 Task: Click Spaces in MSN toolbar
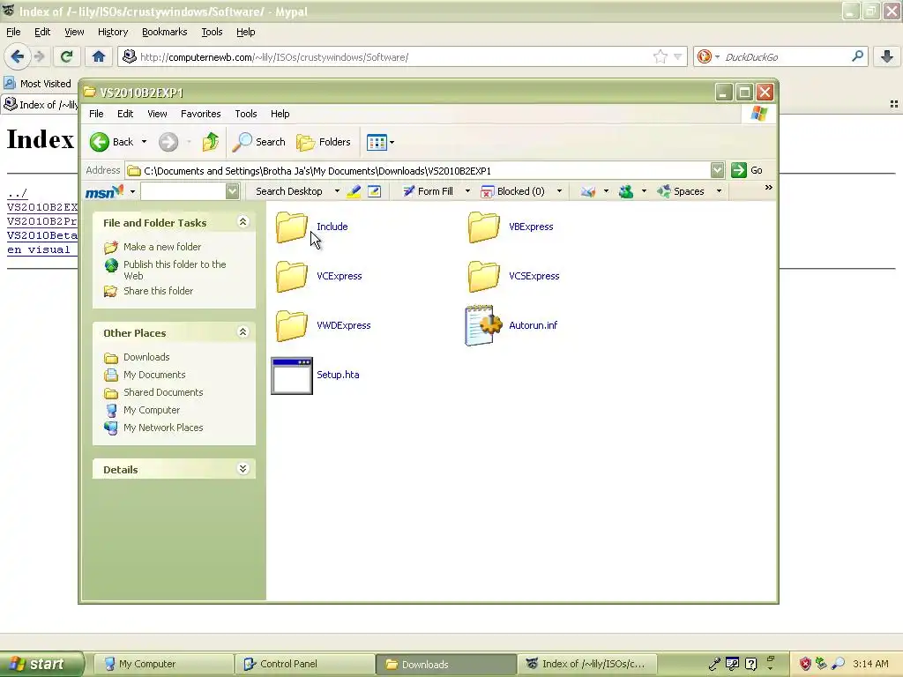(681, 191)
